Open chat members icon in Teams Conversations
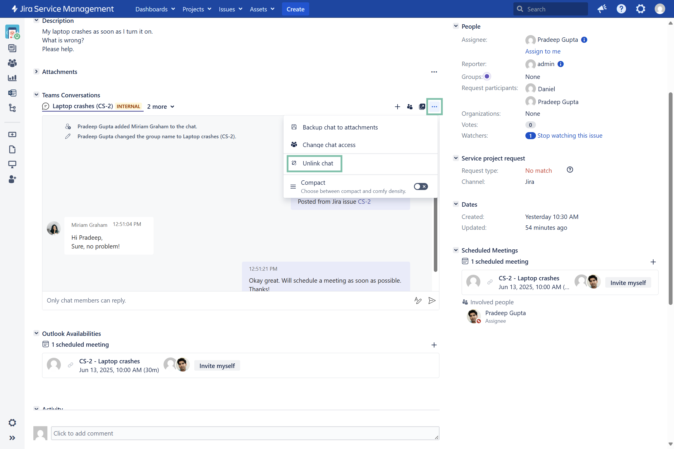Image resolution: width=674 pixels, height=449 pixels. click(x=410, y=107)
